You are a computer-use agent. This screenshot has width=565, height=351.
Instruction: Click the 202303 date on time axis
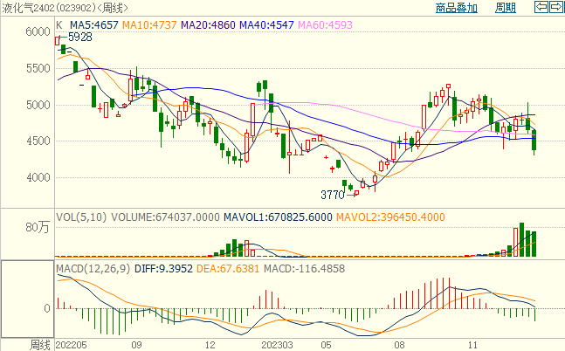(265, 345)
